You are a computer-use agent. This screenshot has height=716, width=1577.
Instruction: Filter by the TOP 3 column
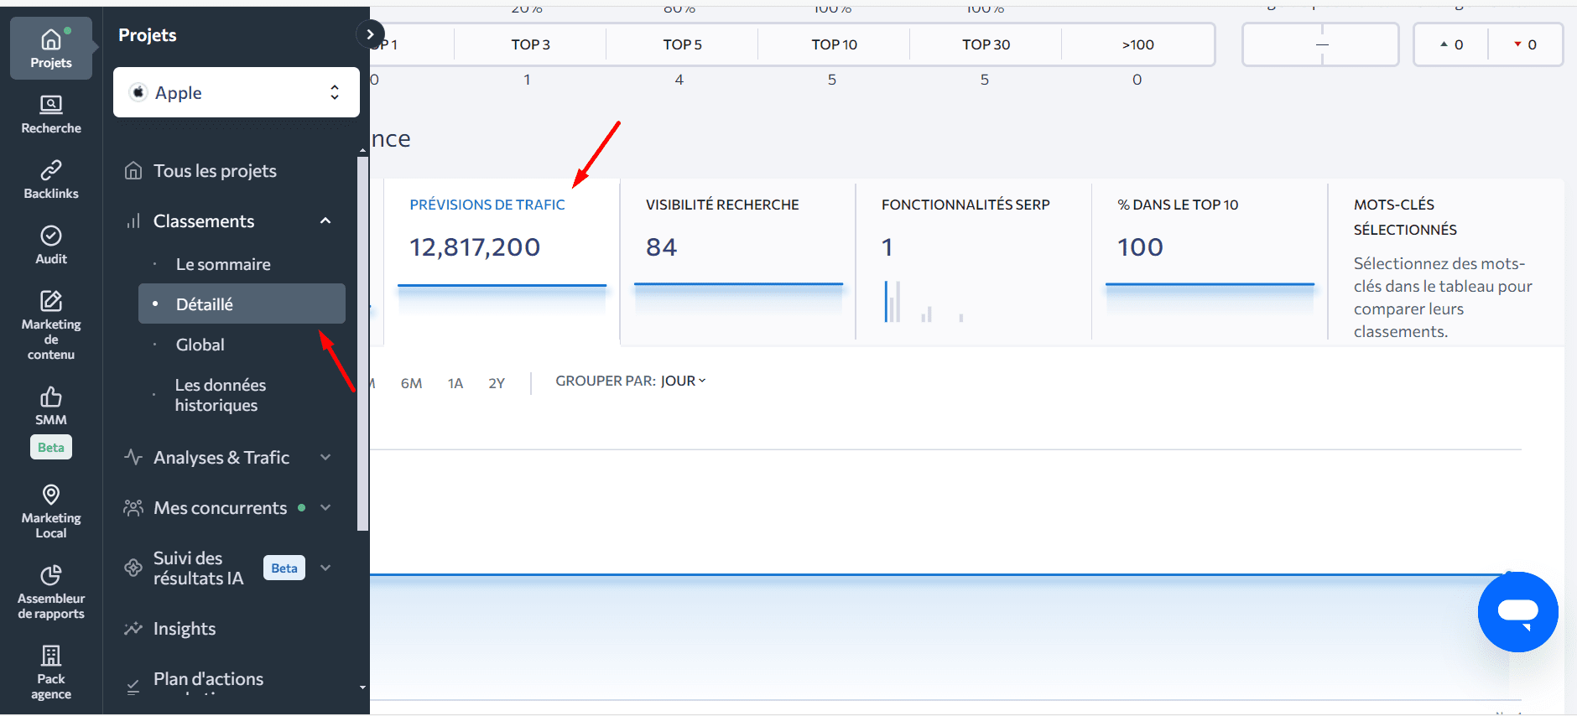530,44
